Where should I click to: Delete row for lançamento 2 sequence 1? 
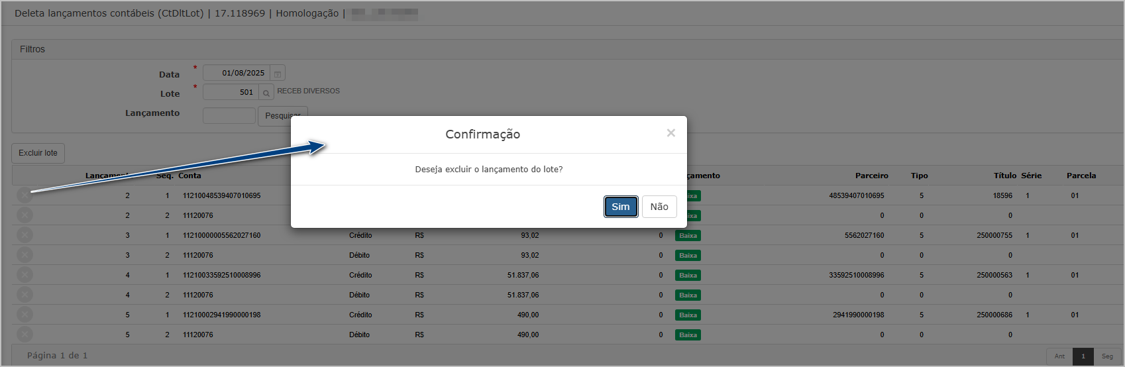click(x=25, y=195)
